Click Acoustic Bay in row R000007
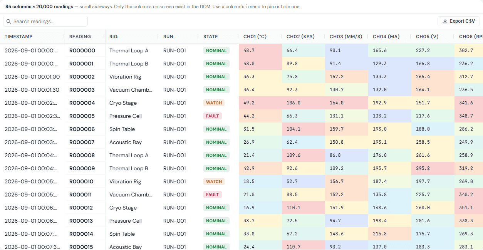The height and width of the screenshot is (250, 483). (x=126, y=142)
